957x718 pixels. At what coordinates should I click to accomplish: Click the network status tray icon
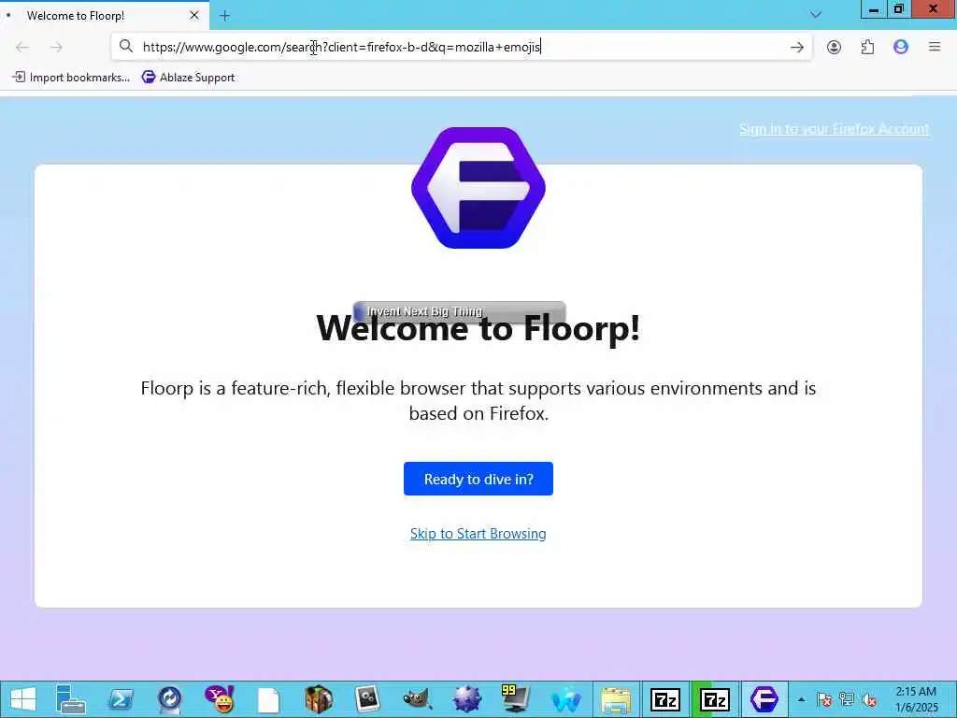[847, 699]
